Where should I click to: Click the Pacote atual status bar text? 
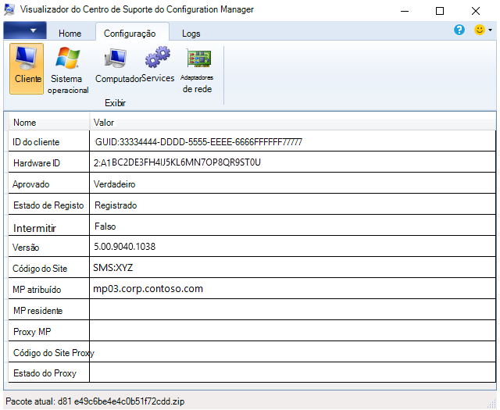click(95, 401)
